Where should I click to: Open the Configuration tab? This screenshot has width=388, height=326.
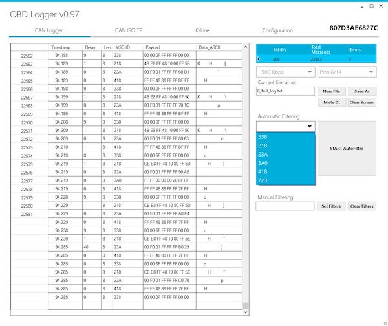click(x=277, y=30)
